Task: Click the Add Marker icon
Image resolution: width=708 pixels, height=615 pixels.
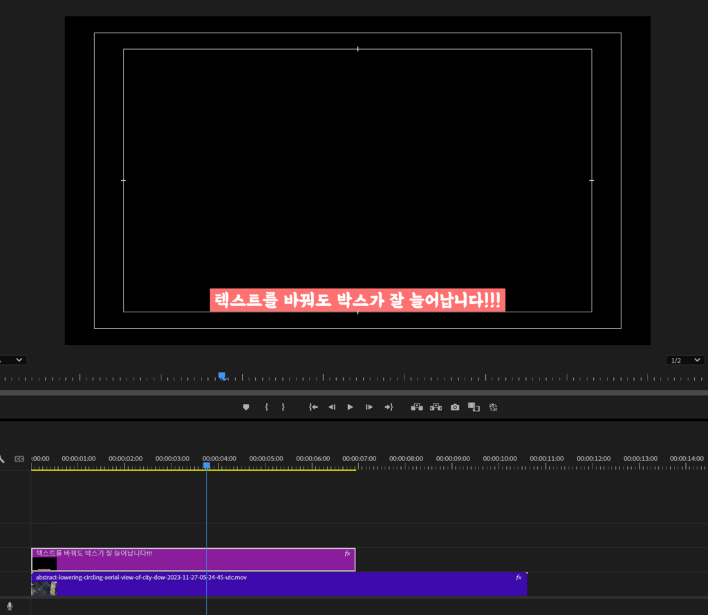Action: [245, 407]
